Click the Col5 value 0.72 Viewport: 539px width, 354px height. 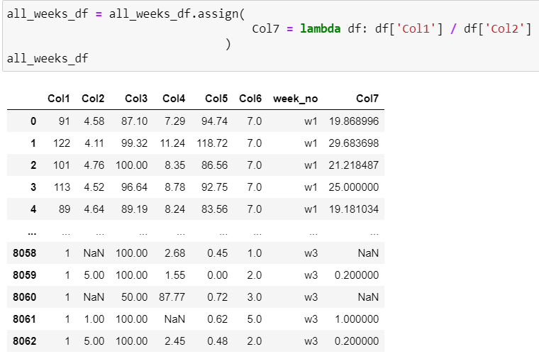pyautogui.click(x=217, y=297)
